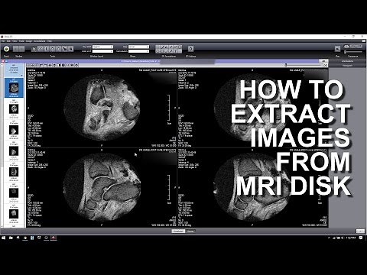Open the Tools menu

coord(21,41)
